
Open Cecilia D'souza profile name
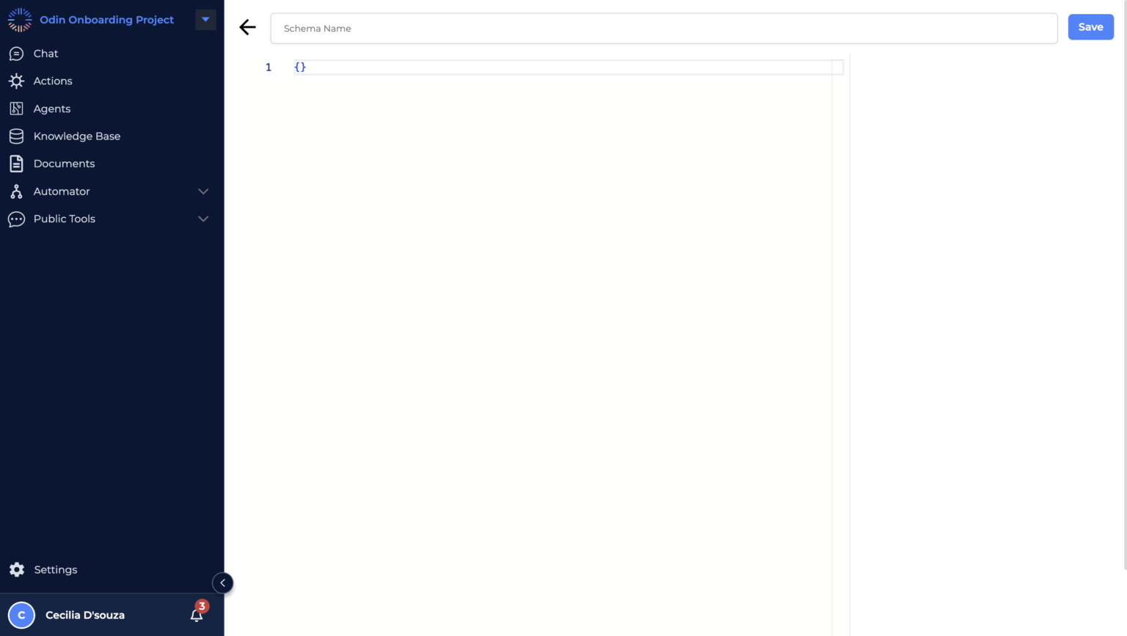(x=85, y=615)
